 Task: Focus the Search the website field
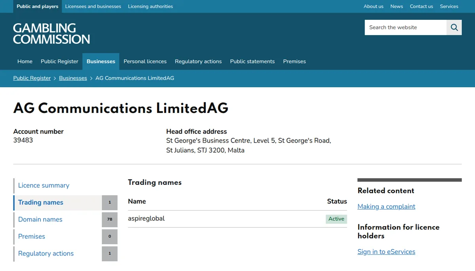coord(406,27)
